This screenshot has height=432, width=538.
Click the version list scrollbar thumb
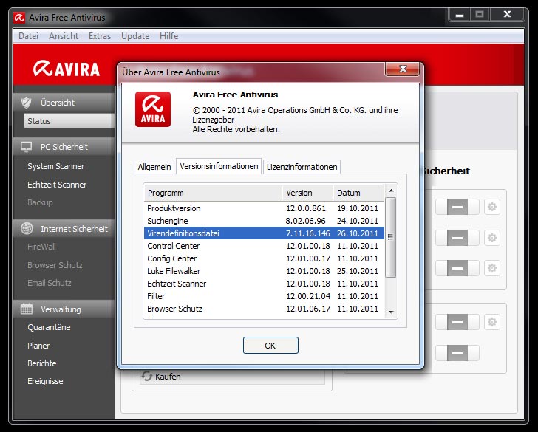click(x=391, y=237)
